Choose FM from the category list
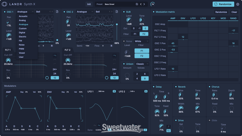Screen dimensions: 242x136 click(x=20, y=41)
